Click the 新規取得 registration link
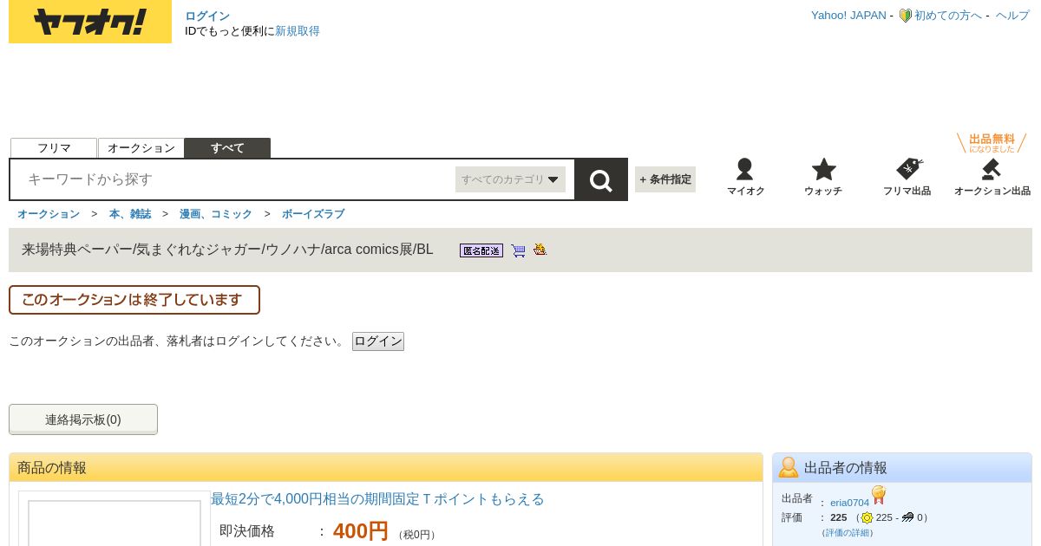This screenshot has width=1041, height=546. coord(298,31)
